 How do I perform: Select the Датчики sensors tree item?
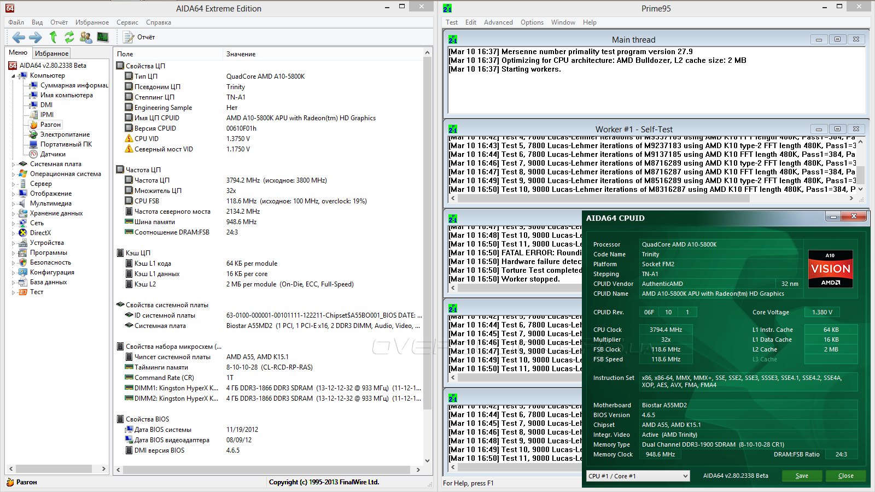(x=52, y=154)
